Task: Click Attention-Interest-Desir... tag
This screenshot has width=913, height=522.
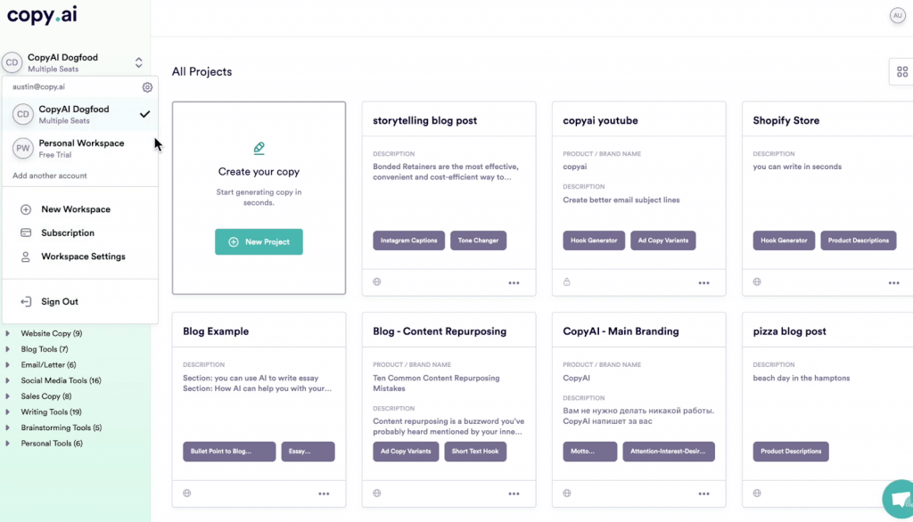Action: pyautogui.click(x=669, y=452)
